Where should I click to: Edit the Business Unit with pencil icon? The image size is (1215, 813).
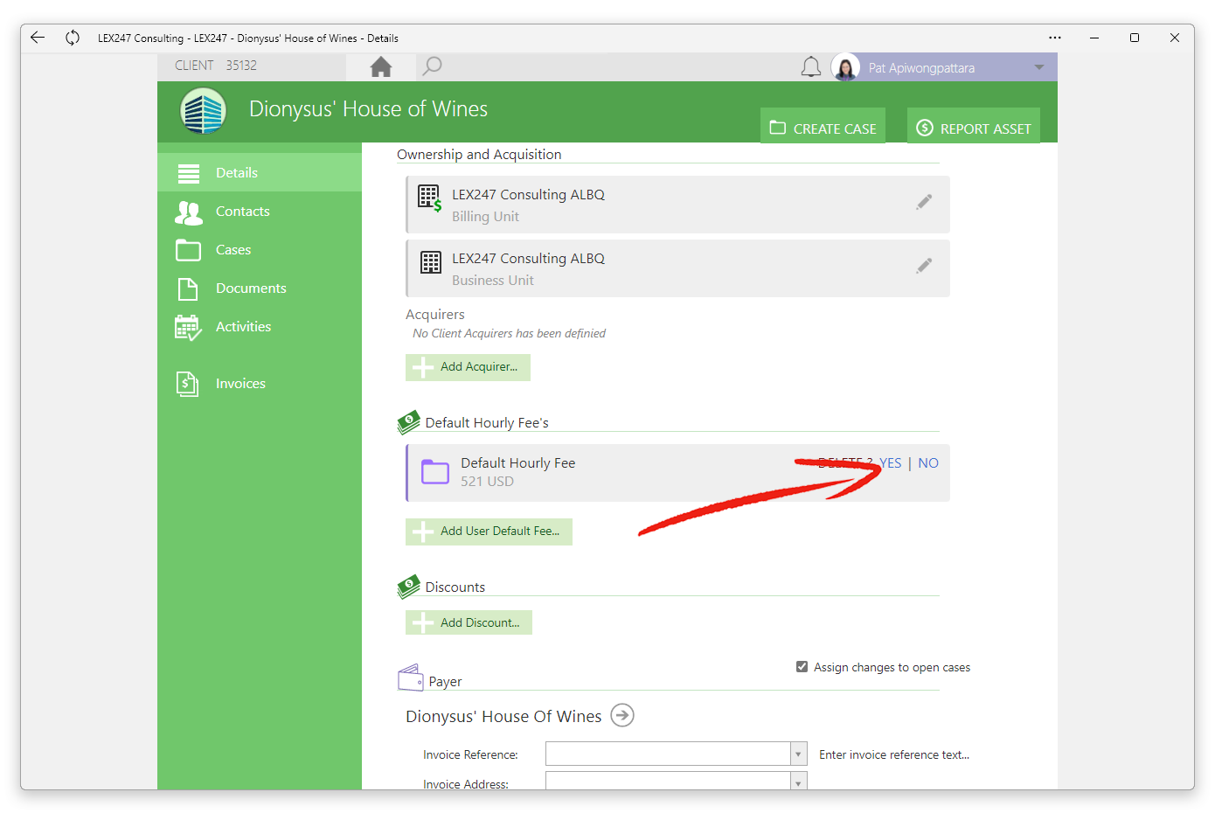pyautogui.click(x=924, y=266)
